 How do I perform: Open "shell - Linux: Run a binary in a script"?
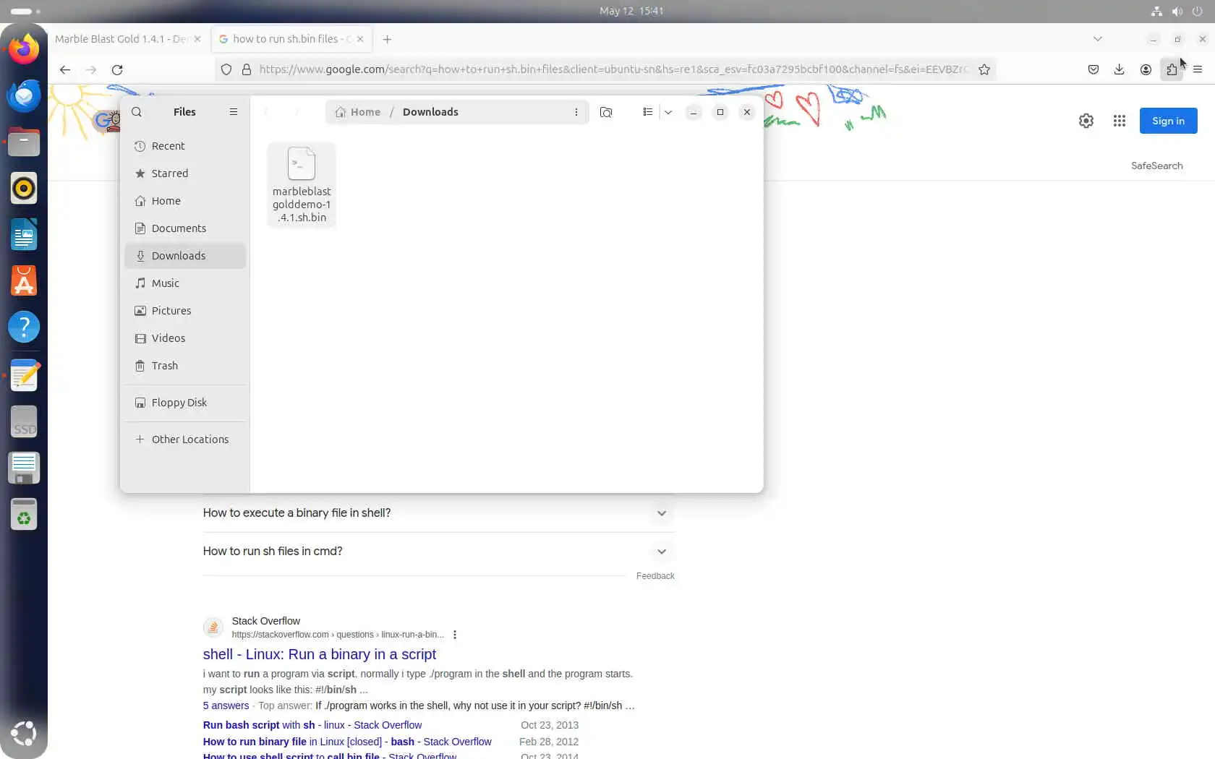point(319,654)
